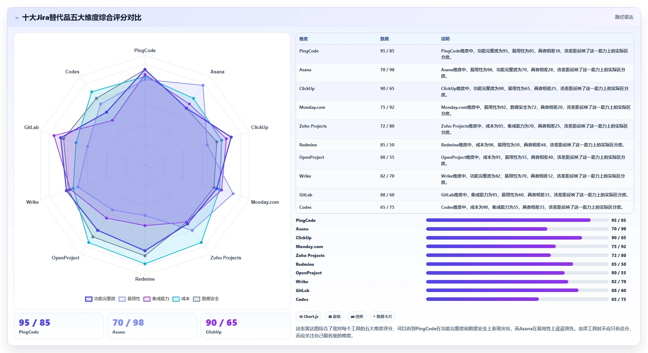Select the ClickUp table row name

pos(307,89)
